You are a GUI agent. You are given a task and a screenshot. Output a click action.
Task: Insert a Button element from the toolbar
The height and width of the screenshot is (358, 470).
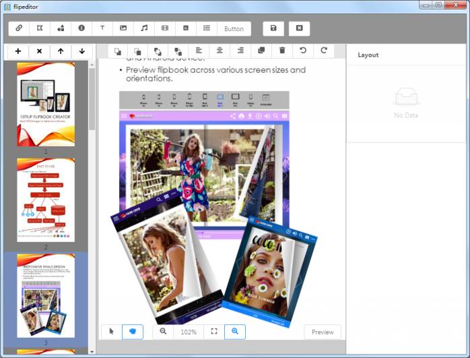(x=234, y=28)
